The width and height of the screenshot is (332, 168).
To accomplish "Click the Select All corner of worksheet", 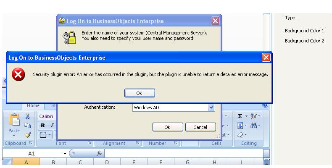I will pyautogui.click(x=8, y=162).
